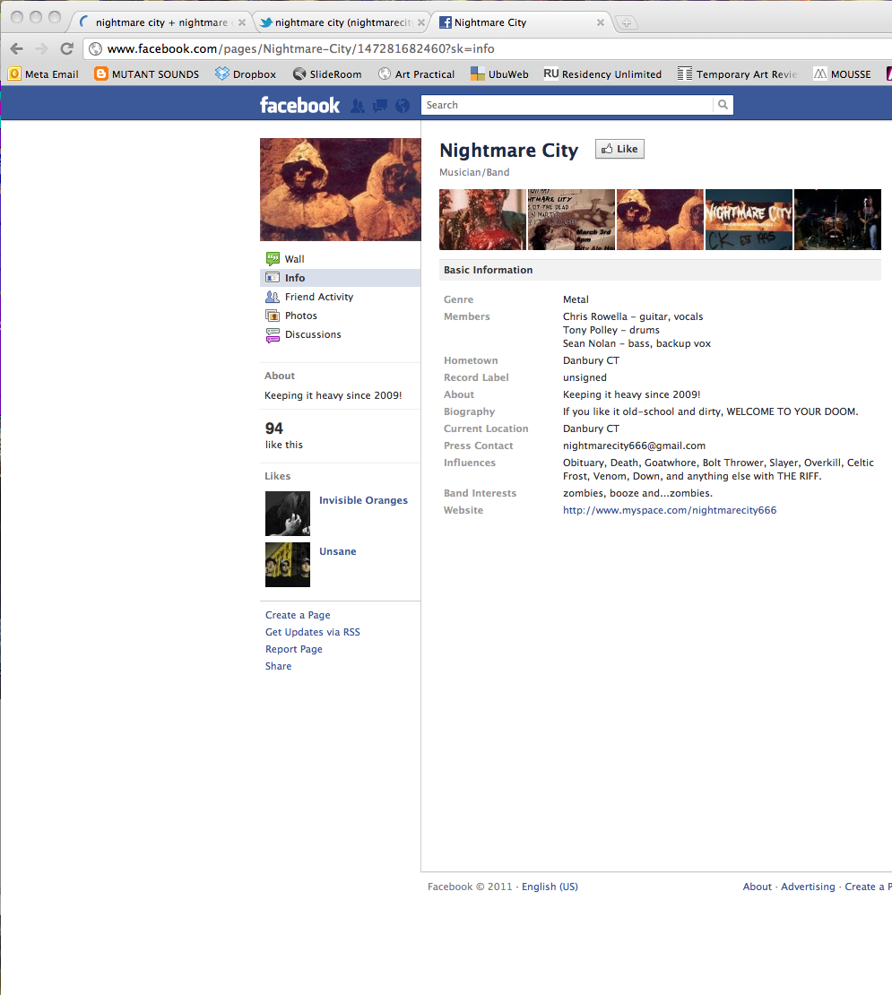Close the Facebook Nightmare City tab
The width and height of the screenshot is (892, 995).
pyautogui.click(x=600, y=22)
